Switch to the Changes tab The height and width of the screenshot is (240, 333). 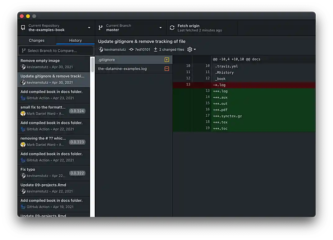tap(37, 40)
